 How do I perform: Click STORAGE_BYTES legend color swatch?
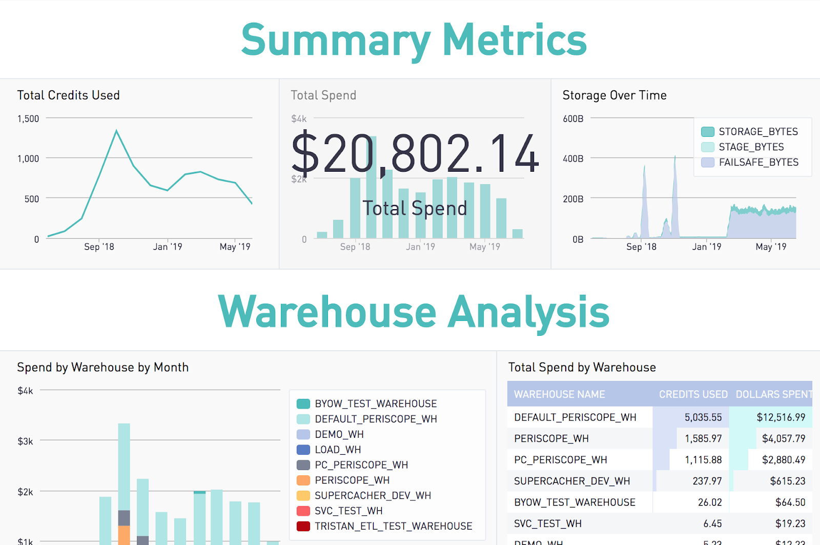(708, 132)
